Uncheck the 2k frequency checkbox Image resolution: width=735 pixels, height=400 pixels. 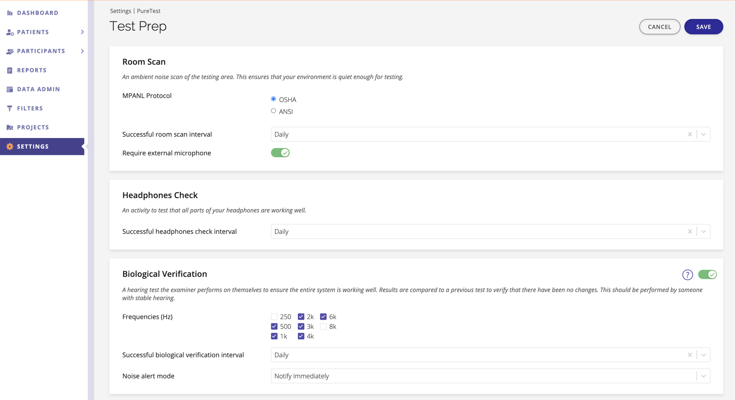click(x=301, y=317)
